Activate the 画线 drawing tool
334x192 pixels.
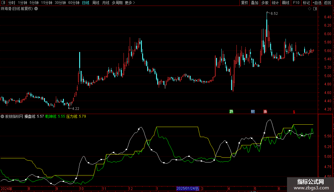click(286, 3)
